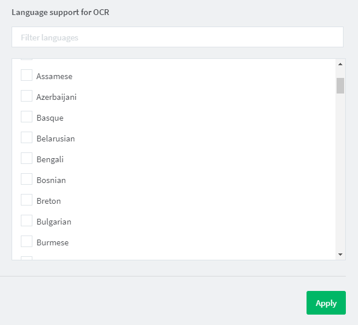This screenshot has height=325, width=358.
Task: Click the Burmese label text
Action: (53, 242)
